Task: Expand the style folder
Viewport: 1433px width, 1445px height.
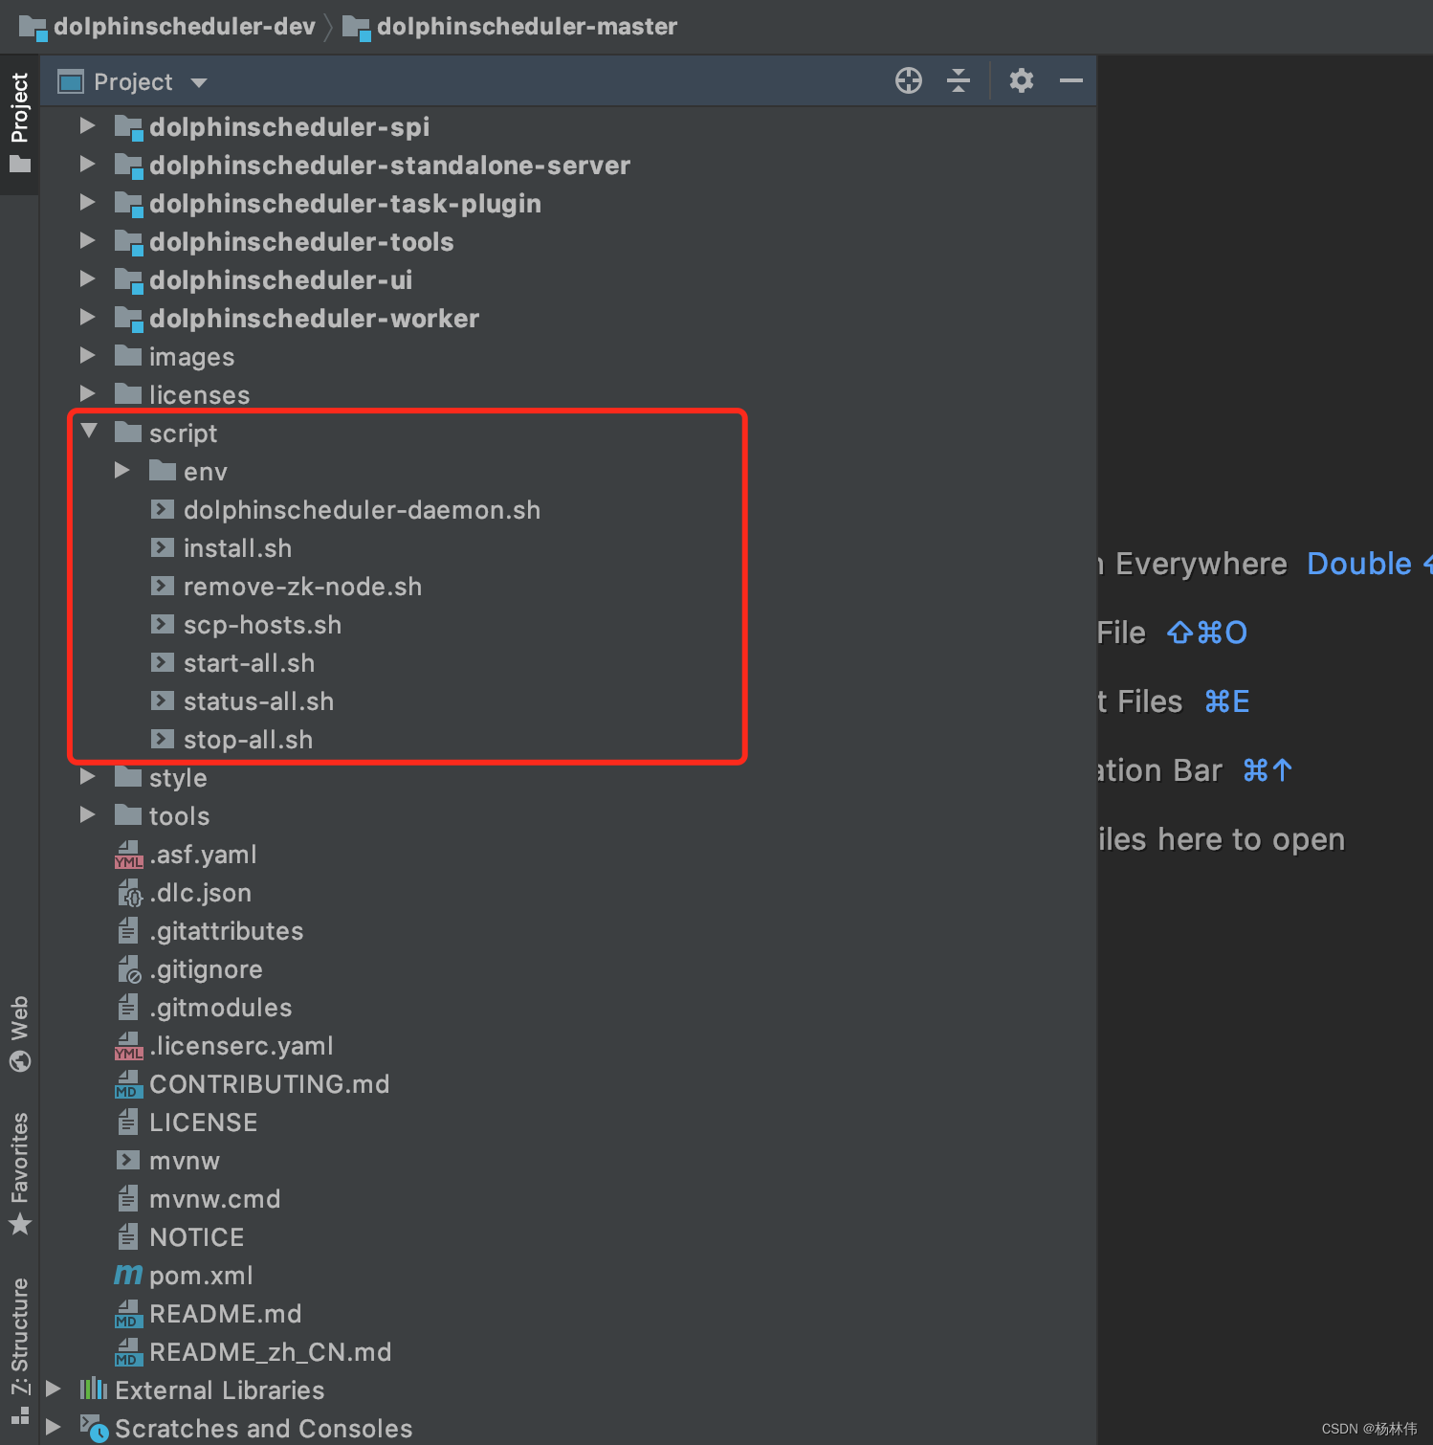Action: (87, 776)
